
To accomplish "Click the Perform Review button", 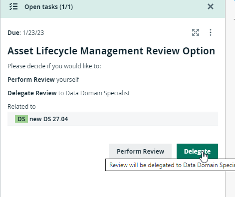I will click(140, 151).
